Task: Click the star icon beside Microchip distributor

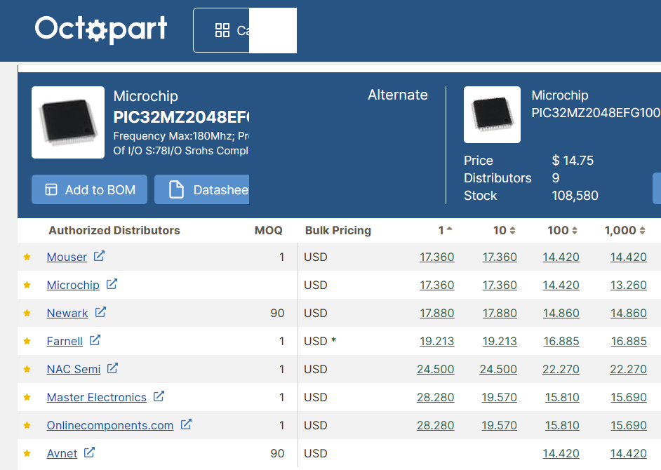Action: tap(27, 285)
